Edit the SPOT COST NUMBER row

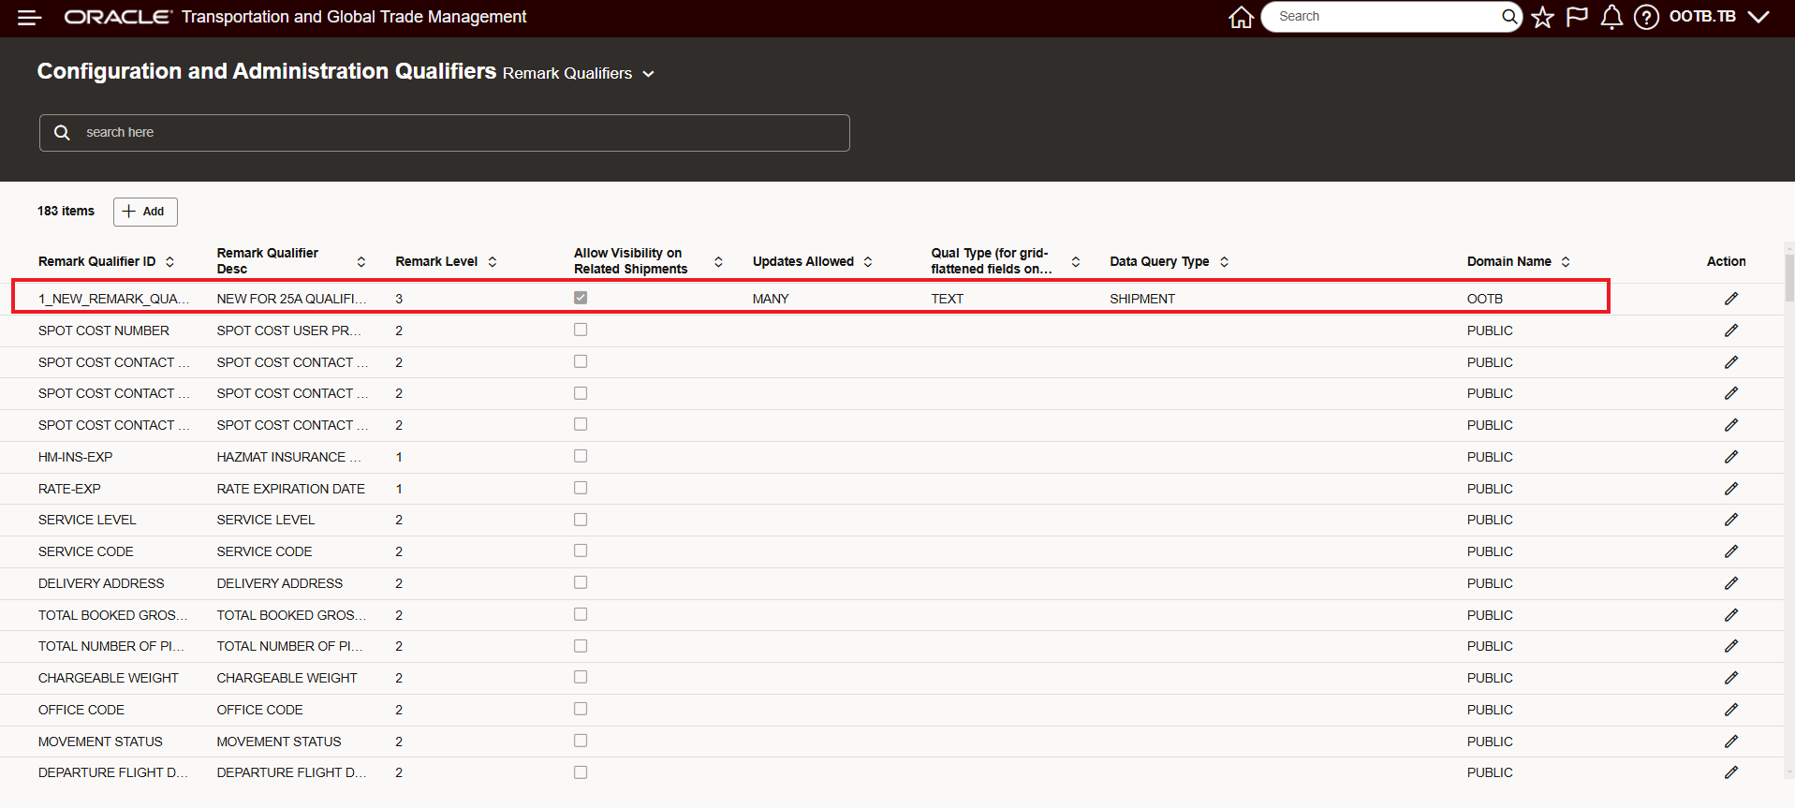point(1731,331)
